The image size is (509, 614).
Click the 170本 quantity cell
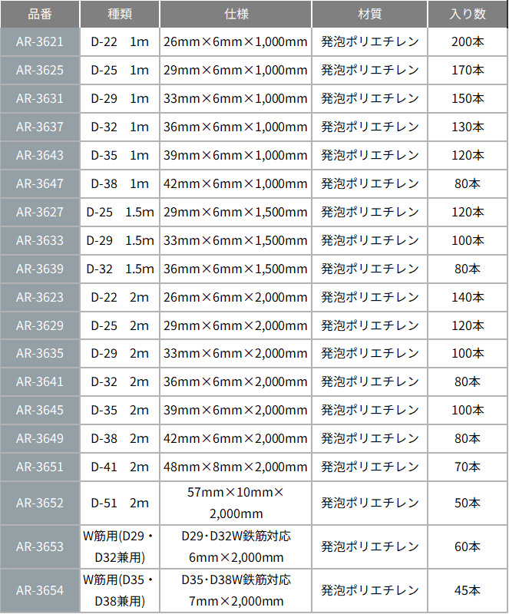467,71
